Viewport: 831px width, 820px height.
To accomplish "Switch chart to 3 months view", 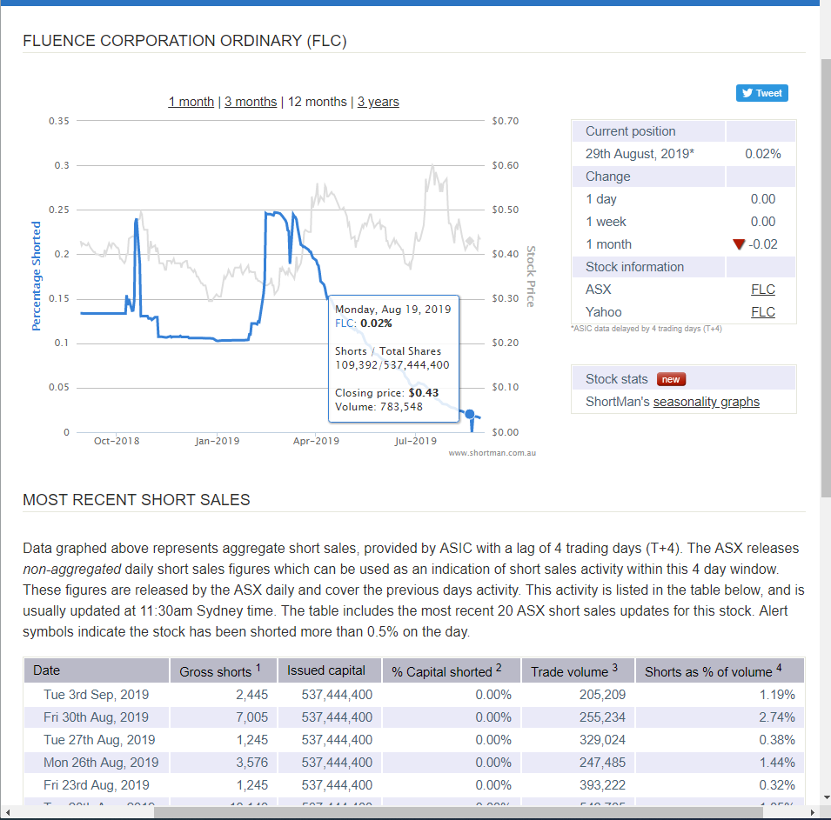I will click(251, 102).
